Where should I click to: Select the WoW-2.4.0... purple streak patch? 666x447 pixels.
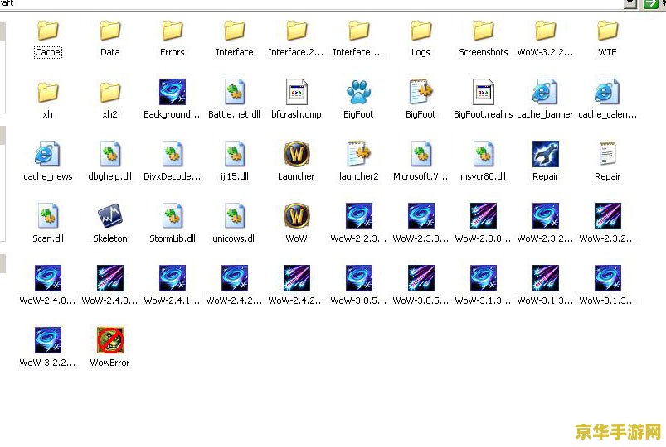coord(110,278)
